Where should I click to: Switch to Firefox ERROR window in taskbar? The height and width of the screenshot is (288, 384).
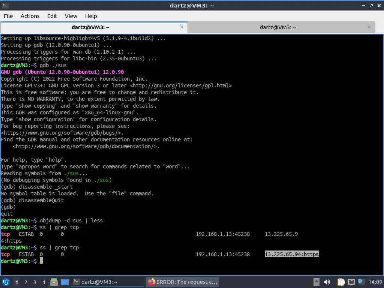(x=183, y=282)
